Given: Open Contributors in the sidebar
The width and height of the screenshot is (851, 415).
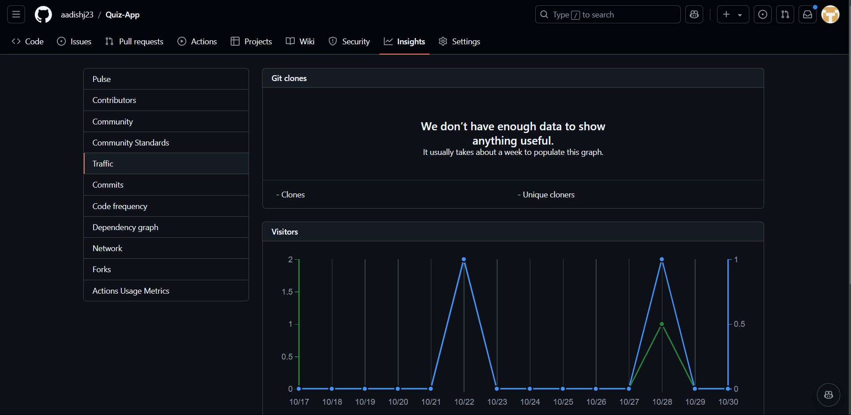Looking at the screenshot, I should click(x=166, y=100).
